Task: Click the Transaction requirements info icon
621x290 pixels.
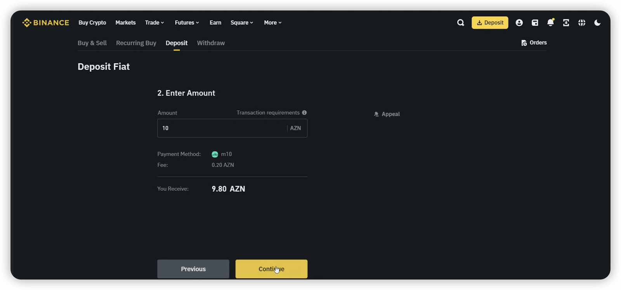Action: click(304, 113)
